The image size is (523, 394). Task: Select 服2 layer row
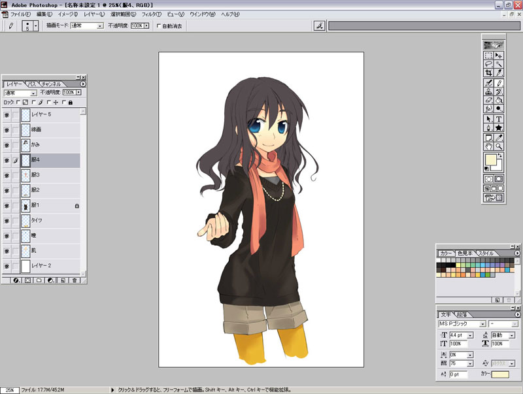pyautogui.click(x=51, y=191)
